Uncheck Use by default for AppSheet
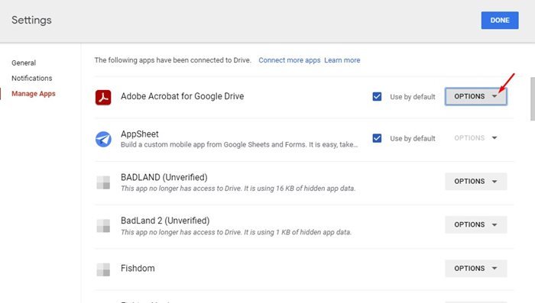535x303 pixels. coord(377,138)
